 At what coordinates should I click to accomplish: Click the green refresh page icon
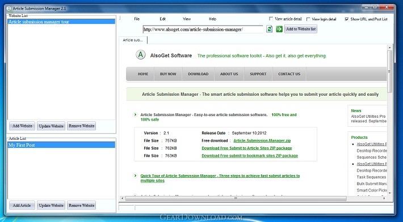coord(269,29)
